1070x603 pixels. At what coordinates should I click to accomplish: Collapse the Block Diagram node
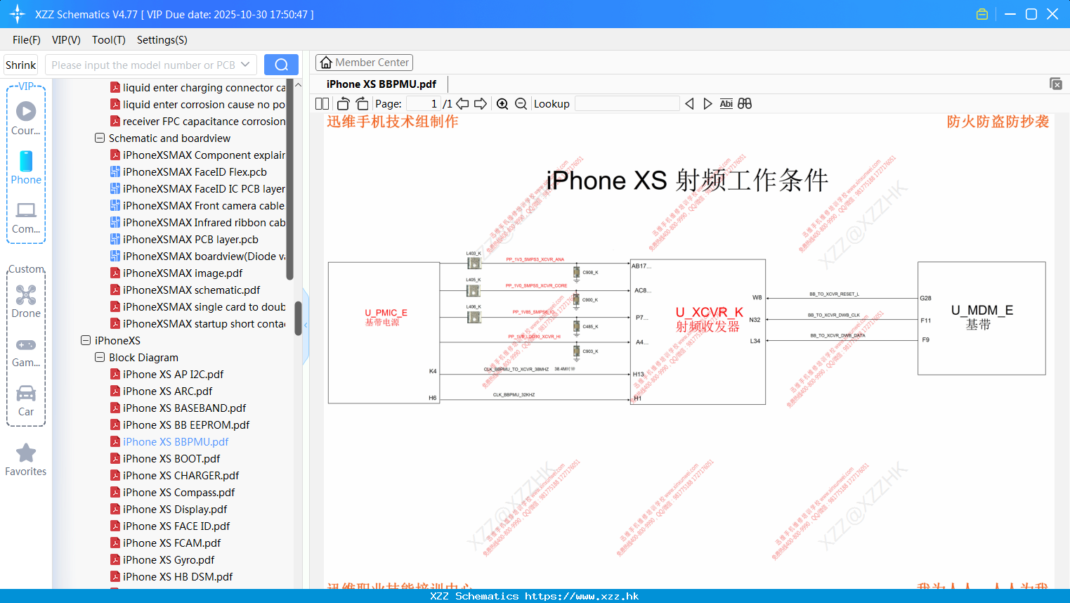[100, 358]
